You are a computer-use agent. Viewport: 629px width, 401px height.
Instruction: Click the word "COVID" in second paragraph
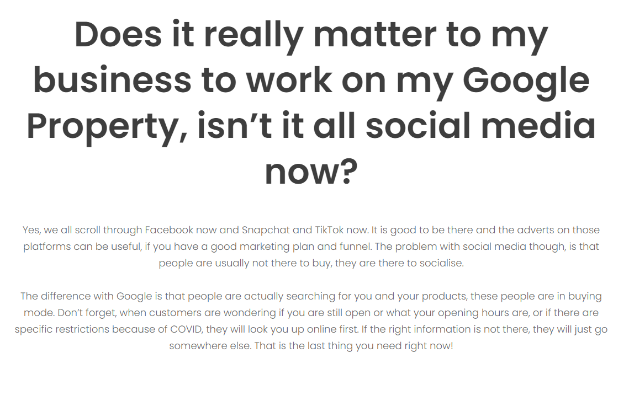186,329
